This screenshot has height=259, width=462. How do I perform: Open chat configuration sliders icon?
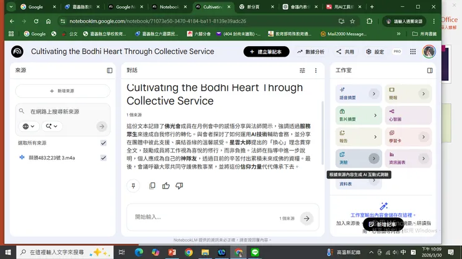click(302, 70)
